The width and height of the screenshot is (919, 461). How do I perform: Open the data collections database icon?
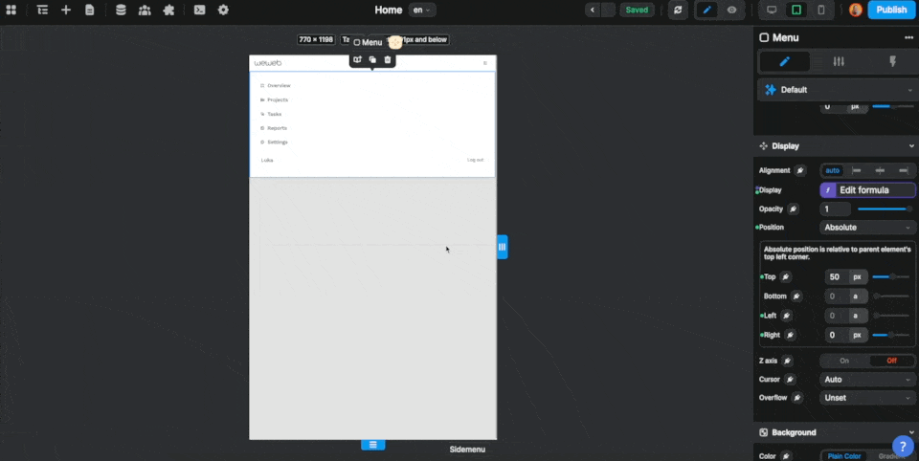pyautogui.click(x=121, y=10)
